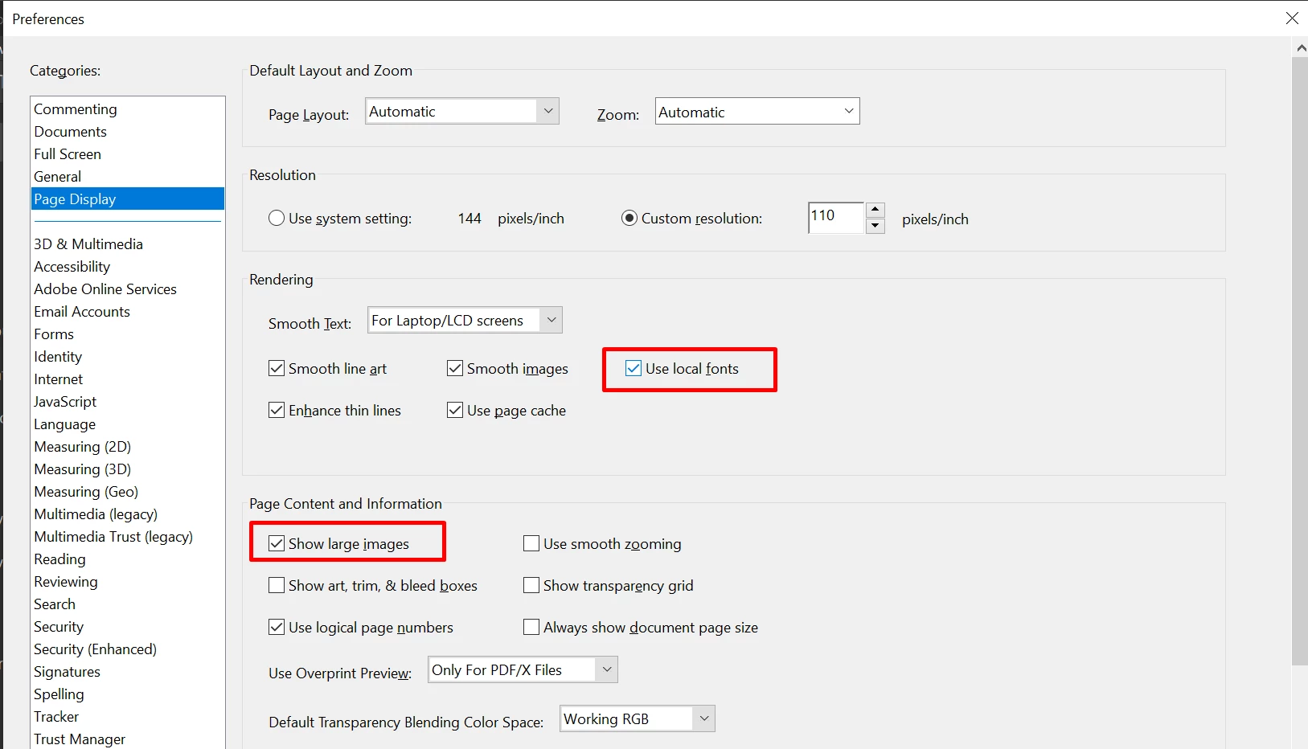The image size is (1308, 749).
Task: Open the Zoom dropdown set to Automatic
Action: coord(757,111)
